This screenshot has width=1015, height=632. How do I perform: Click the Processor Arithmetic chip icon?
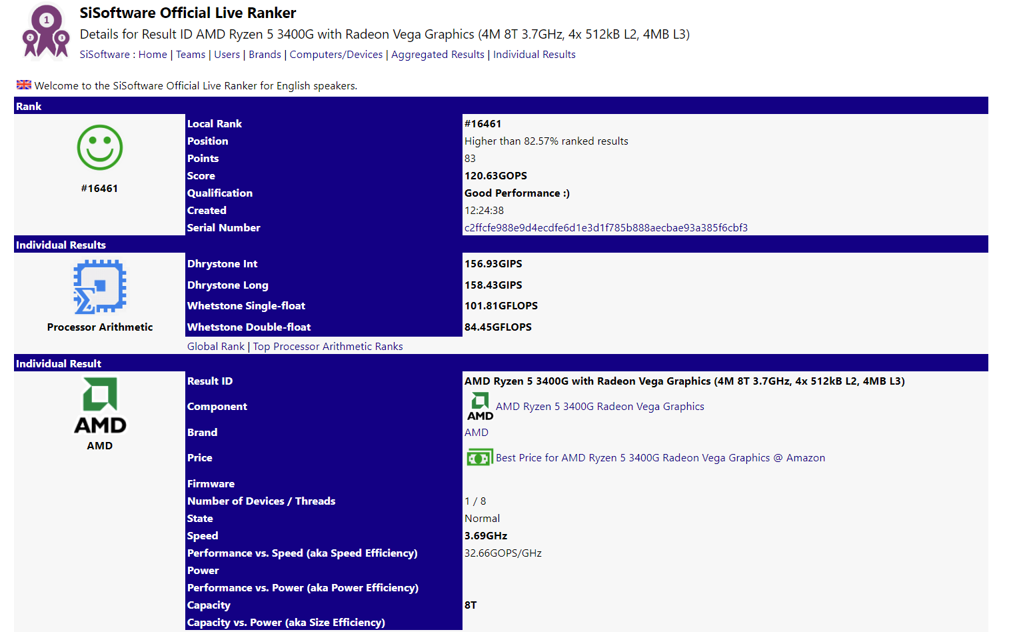(99, 287)
